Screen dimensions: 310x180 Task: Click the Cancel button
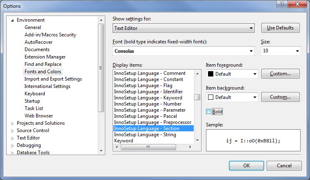click(x=284, y=166)
